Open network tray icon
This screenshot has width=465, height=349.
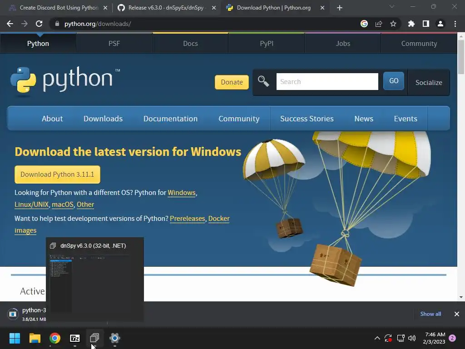coord(401,338)
